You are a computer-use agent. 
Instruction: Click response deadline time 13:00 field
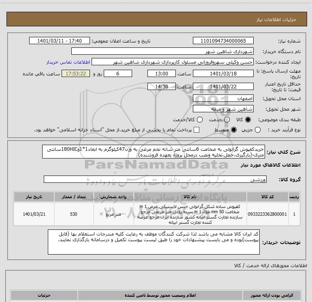point(162,73)
